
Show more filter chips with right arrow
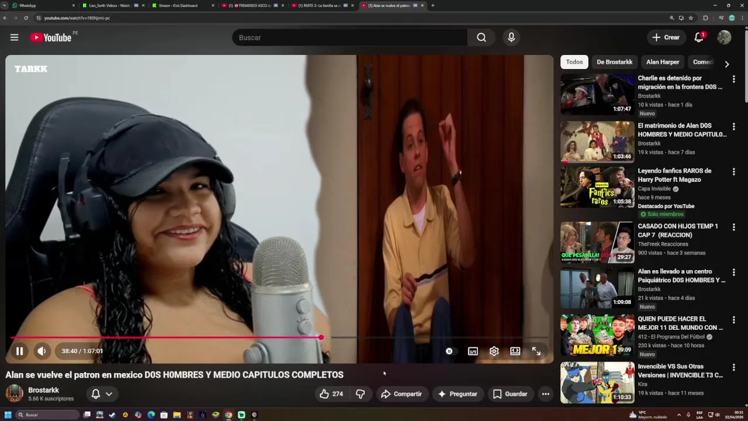coord(726,64)
